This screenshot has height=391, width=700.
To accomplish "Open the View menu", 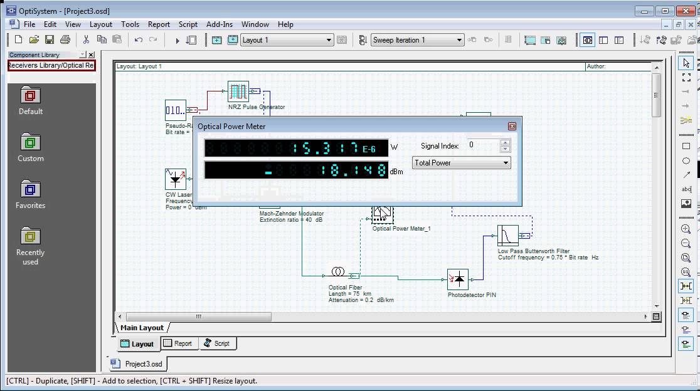I will tap(73, 24).
